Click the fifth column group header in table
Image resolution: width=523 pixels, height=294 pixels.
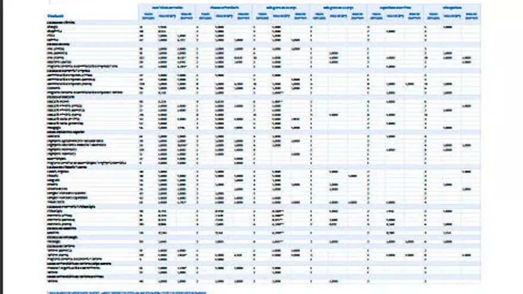tap(395, 7)
